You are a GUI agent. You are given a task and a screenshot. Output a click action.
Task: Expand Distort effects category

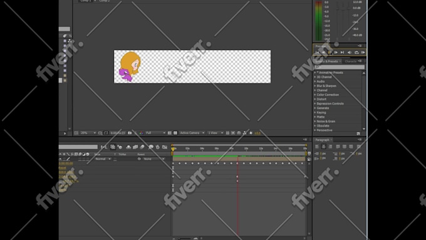[x=315, y=99]
